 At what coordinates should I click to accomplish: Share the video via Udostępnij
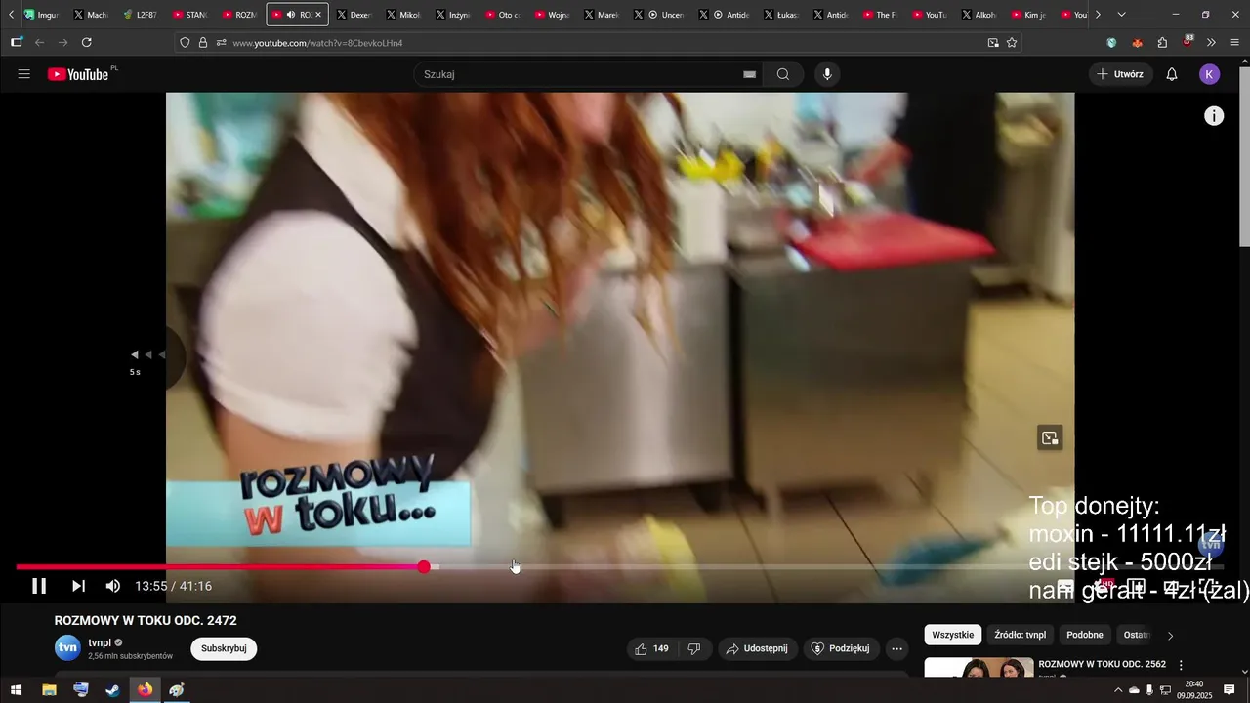point(758,648)
